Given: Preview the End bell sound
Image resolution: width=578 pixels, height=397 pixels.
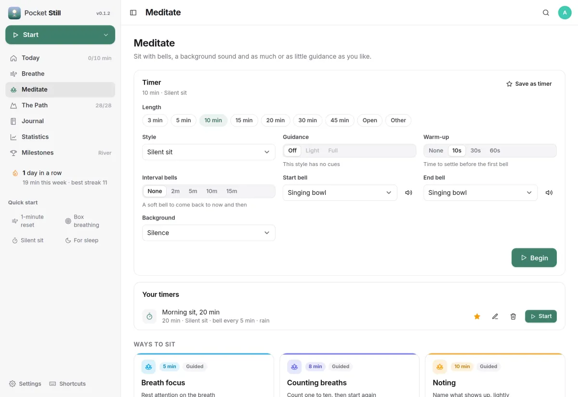Looking at the screenshot, I should pyautogui.click(x=549, y=192).
